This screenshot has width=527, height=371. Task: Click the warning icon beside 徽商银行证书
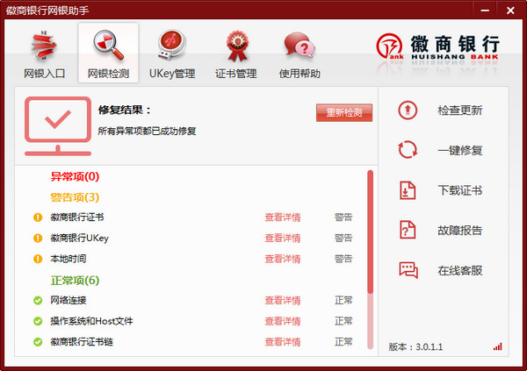coord(38,218)
